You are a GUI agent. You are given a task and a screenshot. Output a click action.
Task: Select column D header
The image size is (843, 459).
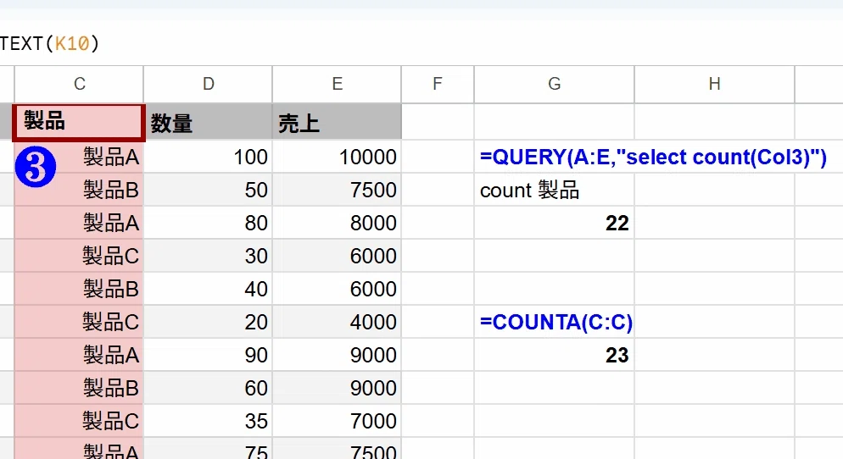[x=208, y=84]
